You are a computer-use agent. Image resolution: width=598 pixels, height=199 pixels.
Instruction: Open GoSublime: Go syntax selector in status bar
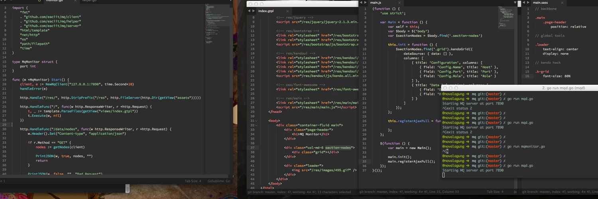click(x=218, y=181)
